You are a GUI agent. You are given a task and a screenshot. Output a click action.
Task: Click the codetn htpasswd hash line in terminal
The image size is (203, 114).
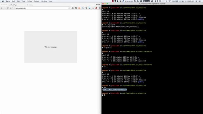coord(121,27)
